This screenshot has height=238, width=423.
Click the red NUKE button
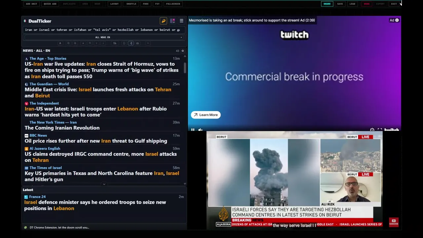(x=366, y=4)
